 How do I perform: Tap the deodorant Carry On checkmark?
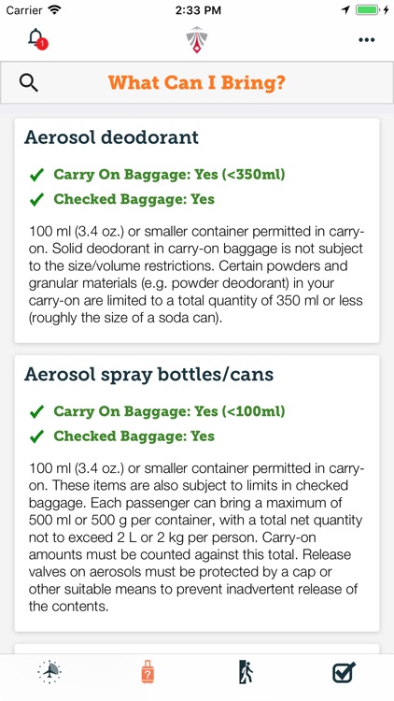point(36,175)
